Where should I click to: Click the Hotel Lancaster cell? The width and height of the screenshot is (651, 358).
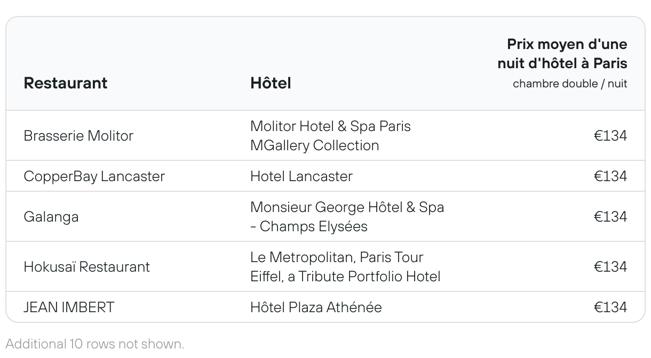coord(301,176)
